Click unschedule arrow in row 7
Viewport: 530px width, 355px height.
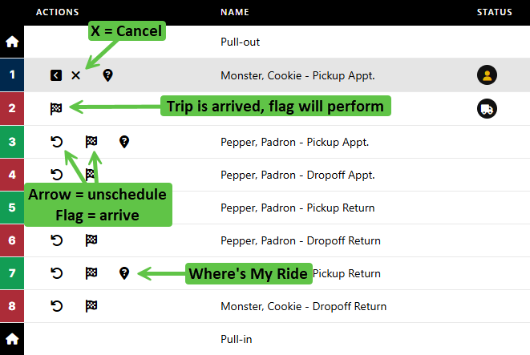[56, 273]
